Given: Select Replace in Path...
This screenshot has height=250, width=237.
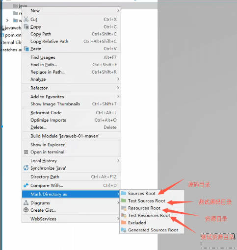Looking at the screenshot, I should (71, 72).
